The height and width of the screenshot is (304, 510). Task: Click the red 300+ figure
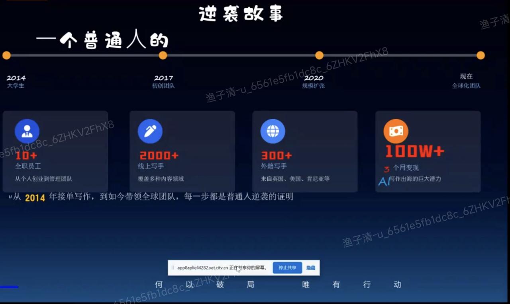(277, 155)
